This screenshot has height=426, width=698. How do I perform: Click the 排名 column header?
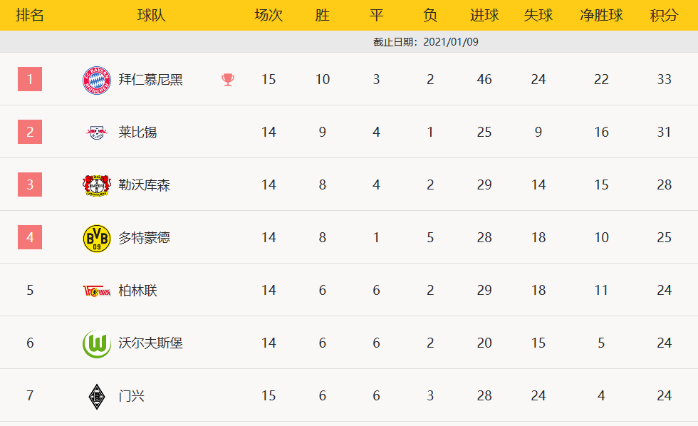[30, 15]
